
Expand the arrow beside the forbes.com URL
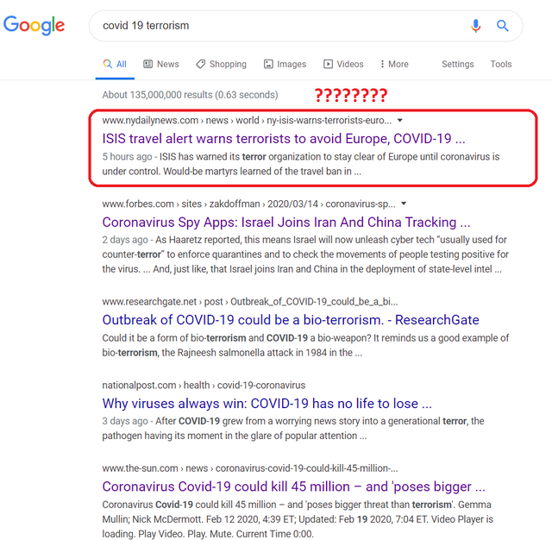tap(404, 204)
